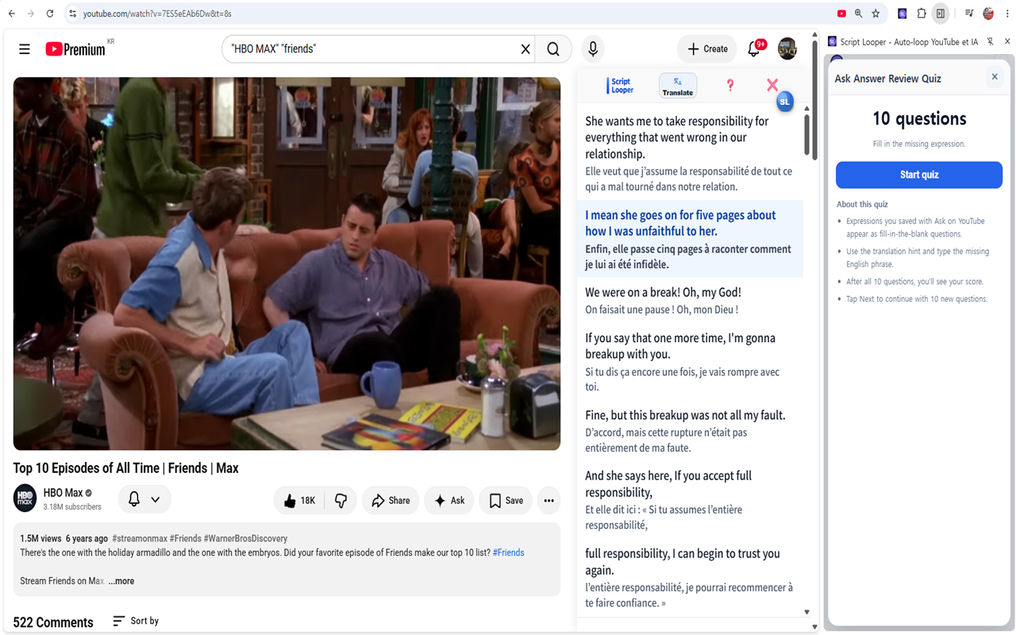The width and height of the screenshot is (1016, 635).
Task: Bookmark this page with the star icon
Action: 876,13
